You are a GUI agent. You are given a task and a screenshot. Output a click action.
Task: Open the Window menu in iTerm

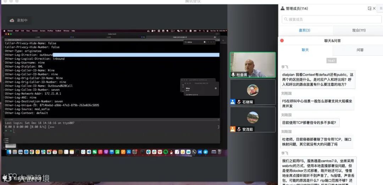coord(66,31)
